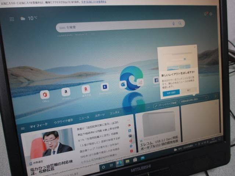Open the 10°C weather widget
Viewport: 235px width, 176px height.
pyautogui.click(x=29, y=18)
